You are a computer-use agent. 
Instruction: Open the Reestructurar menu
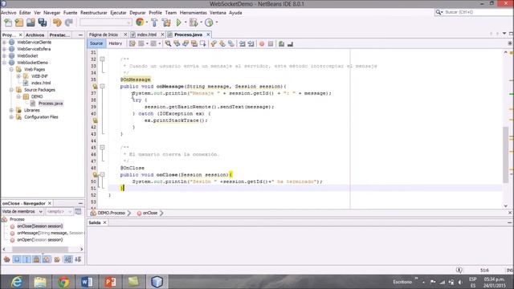coord(94,13)
